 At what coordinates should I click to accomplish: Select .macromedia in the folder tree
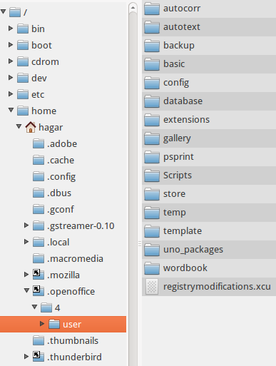coord(75,258)
